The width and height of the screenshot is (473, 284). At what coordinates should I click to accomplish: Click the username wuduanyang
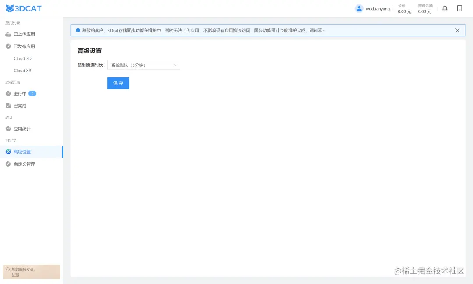(x=378, y=9)
